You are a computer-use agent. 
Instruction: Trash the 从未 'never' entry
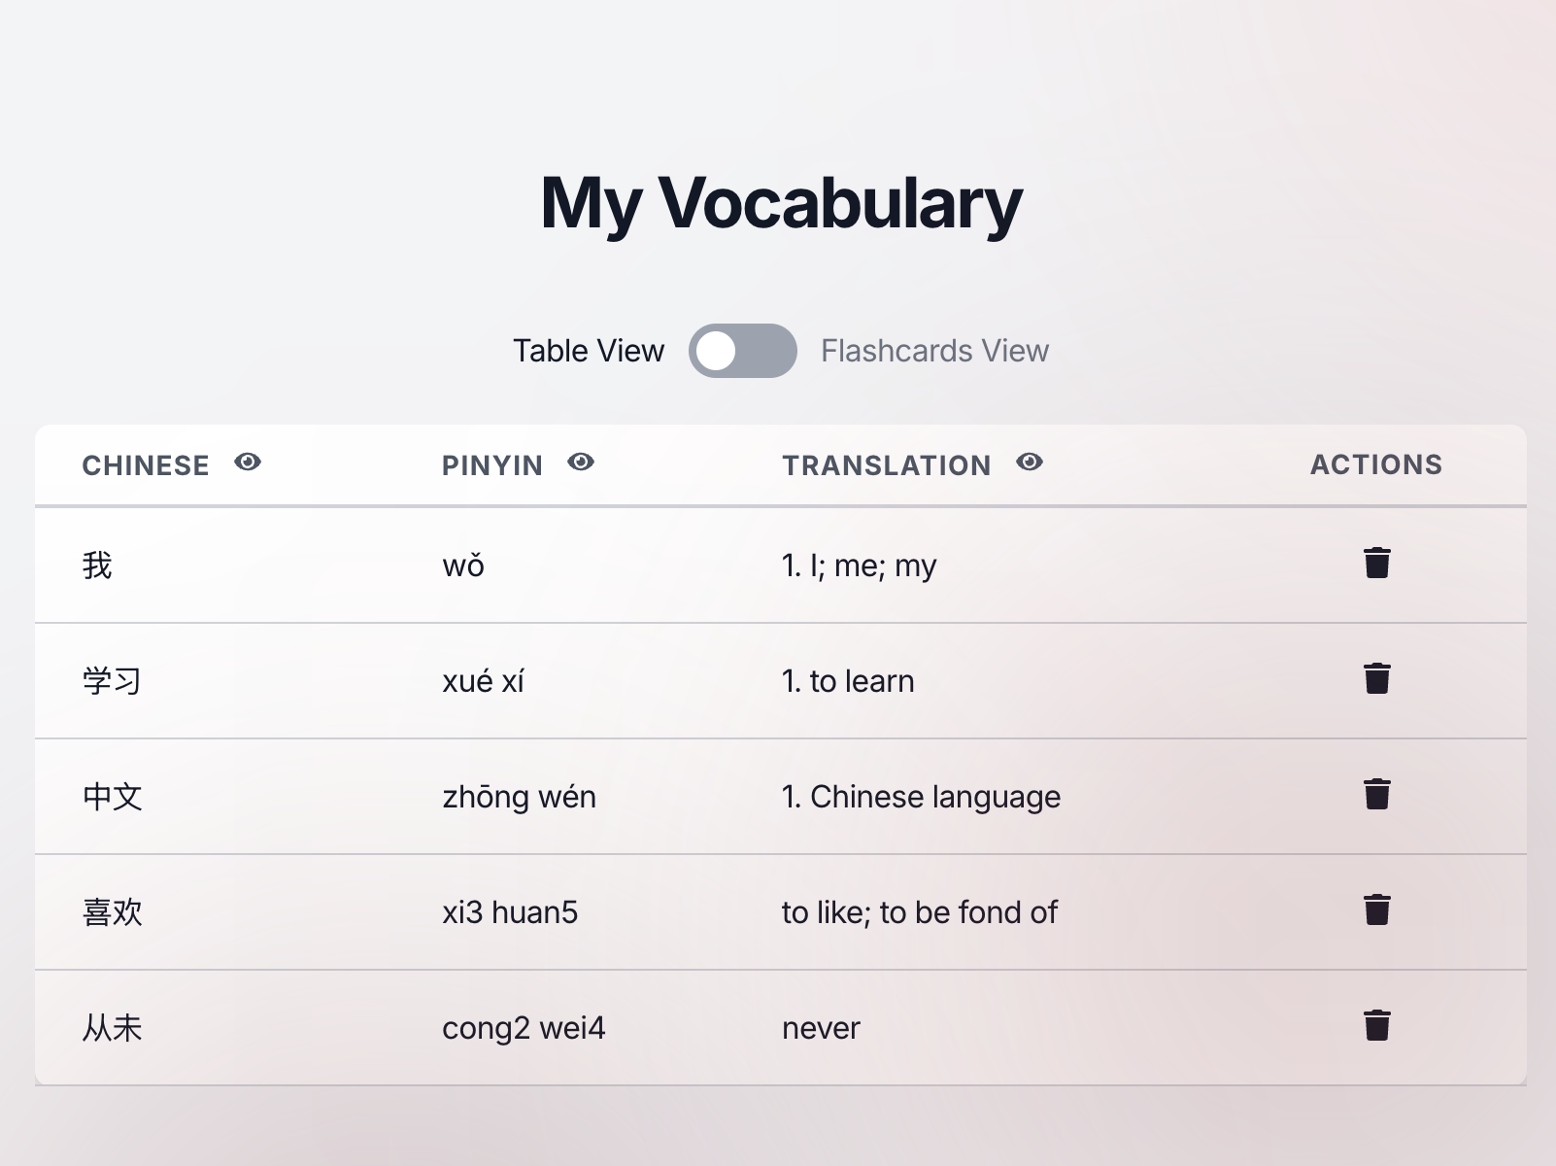coord(1376,1026)
